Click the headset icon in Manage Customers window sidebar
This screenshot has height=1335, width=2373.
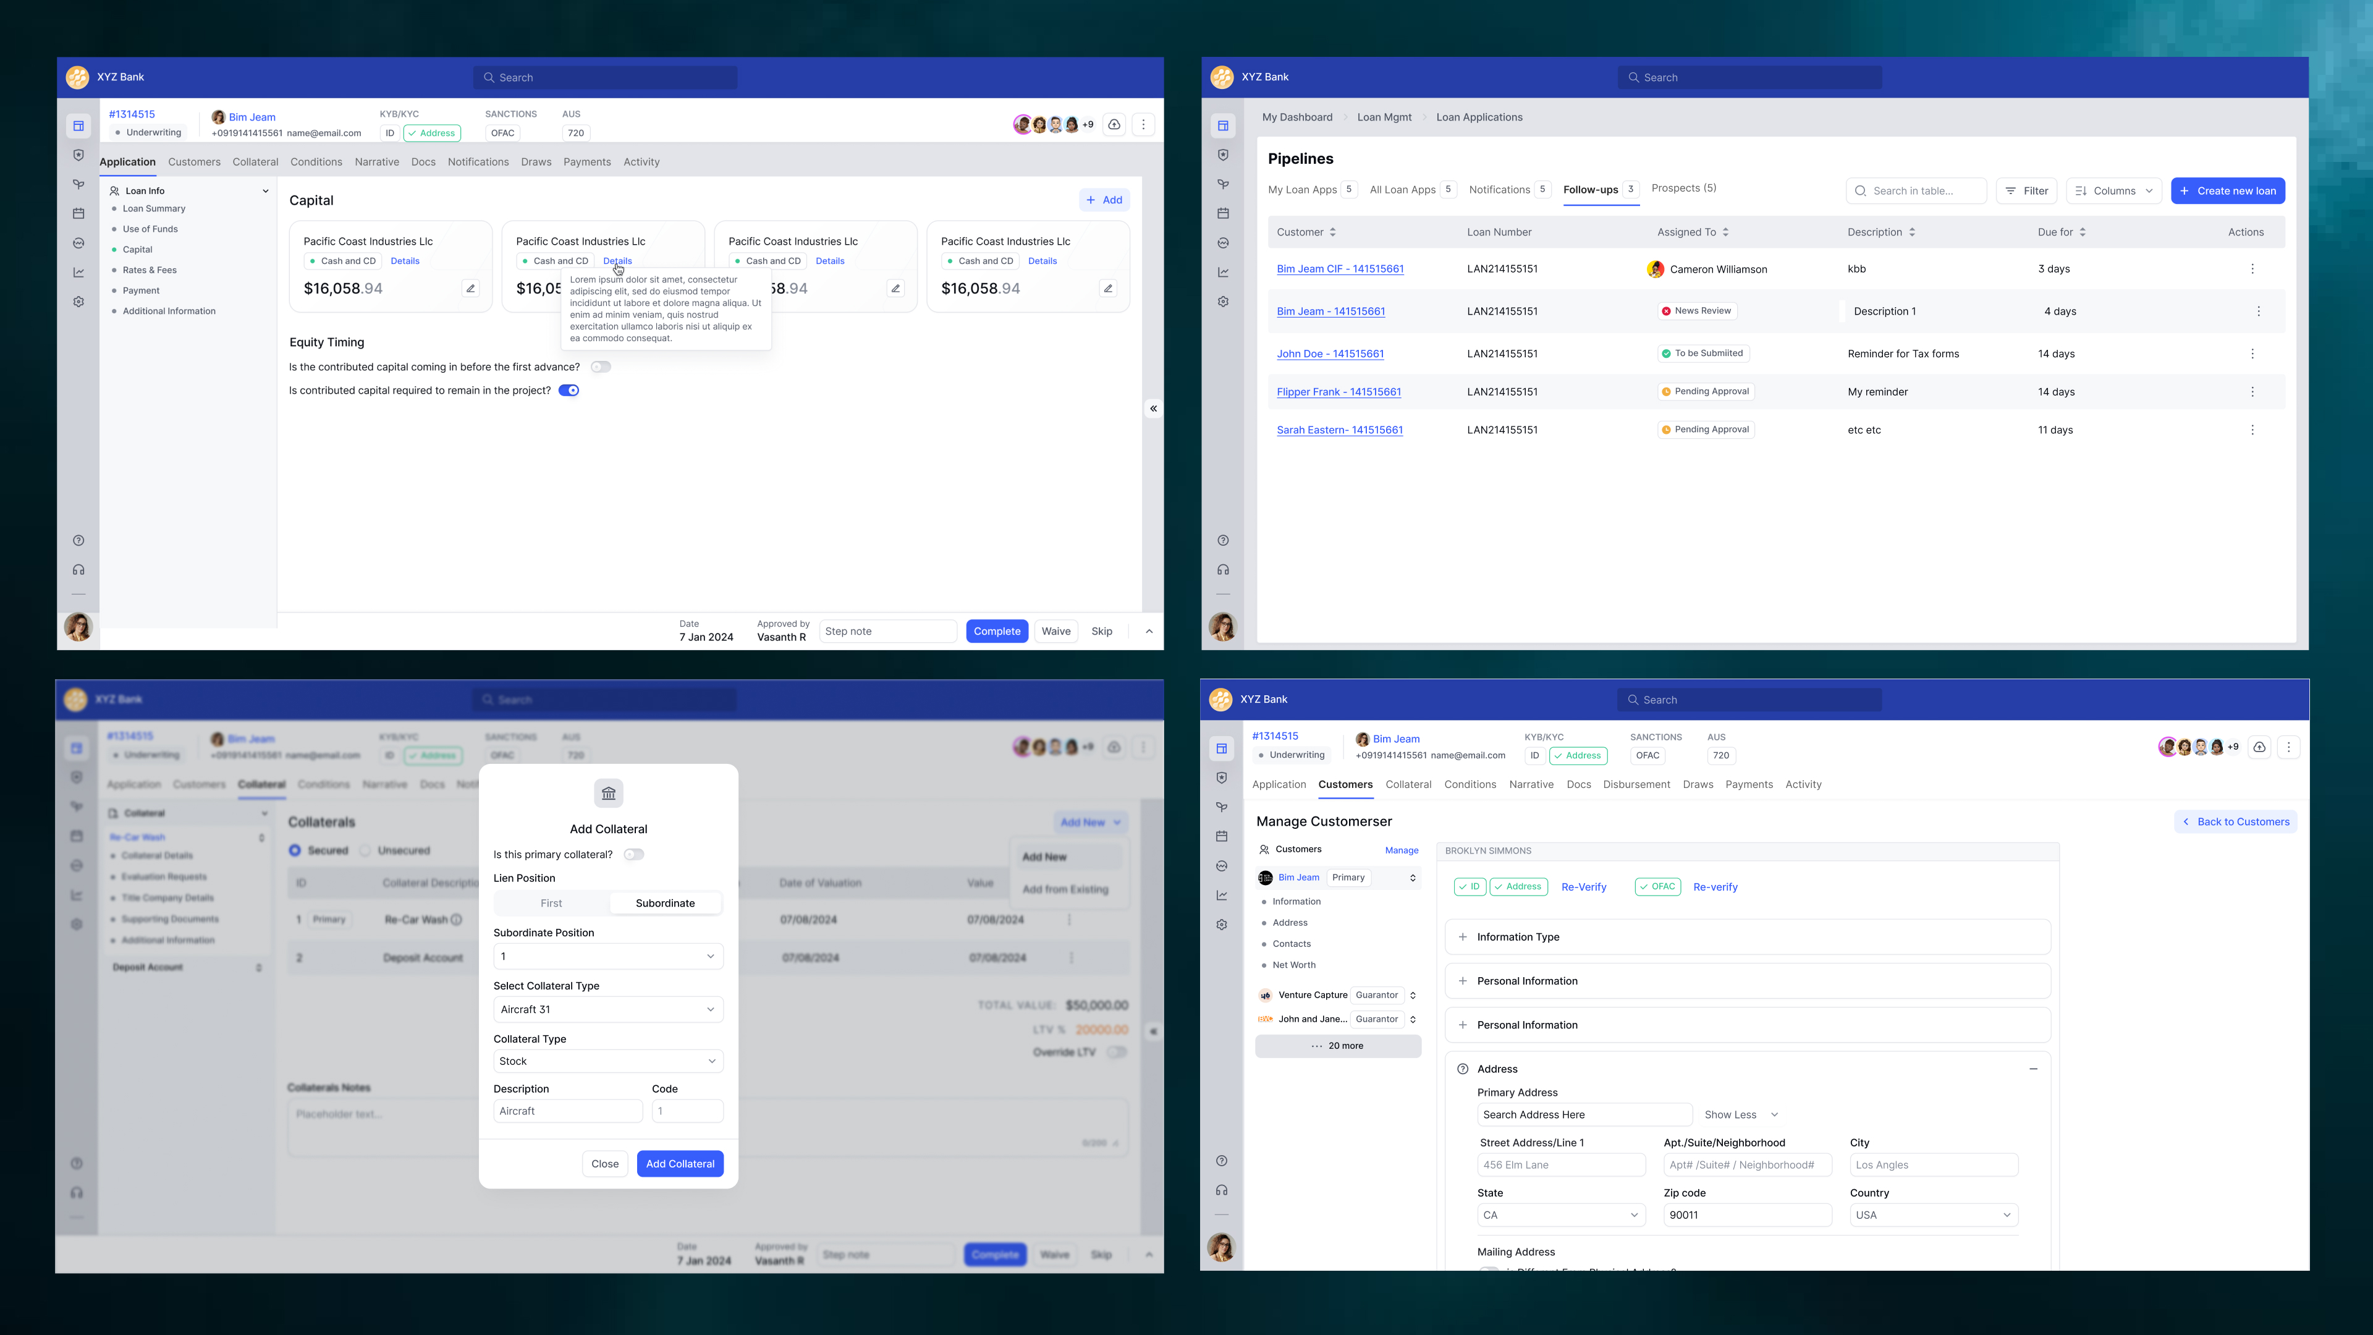1222,1190
